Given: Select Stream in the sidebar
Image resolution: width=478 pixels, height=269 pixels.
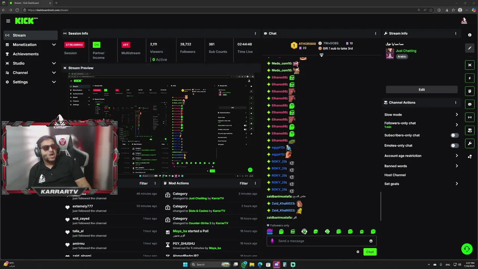Looking at the screenshot, I should pyautogui.click(x=31, y=35).
